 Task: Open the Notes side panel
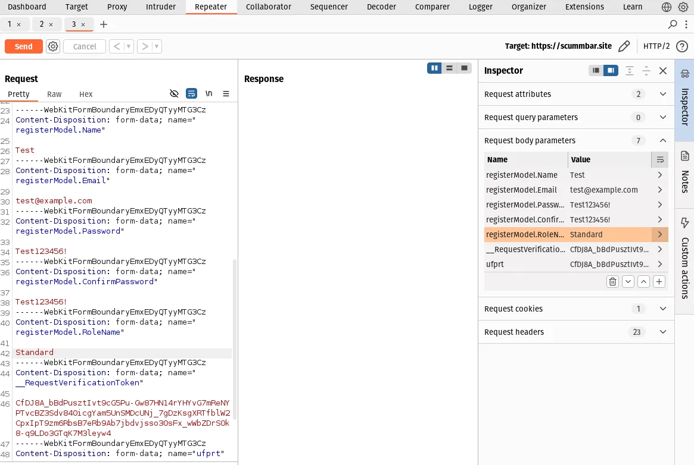click(x=684, y=174)
